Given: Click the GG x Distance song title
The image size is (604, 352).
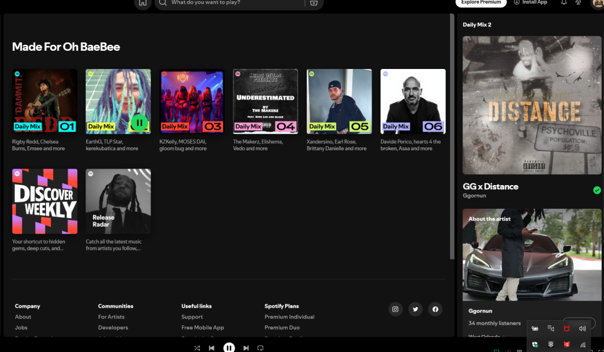Looking at the screenshot, I should tap(490, 186).
